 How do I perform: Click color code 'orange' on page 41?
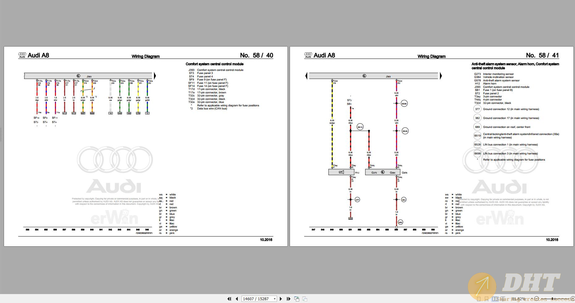coord(460,230)
